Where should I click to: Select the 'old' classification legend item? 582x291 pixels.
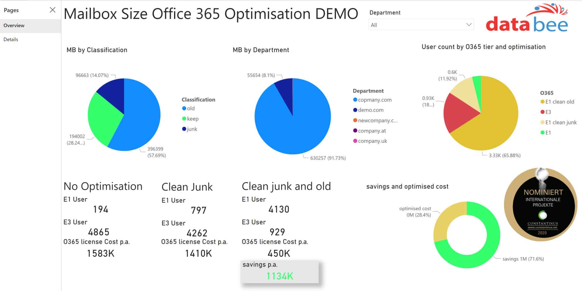[188, 108]
